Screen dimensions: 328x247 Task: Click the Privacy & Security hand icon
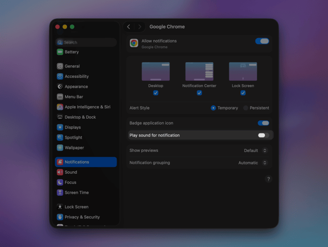pyautogui.click(x=60, y=217)
